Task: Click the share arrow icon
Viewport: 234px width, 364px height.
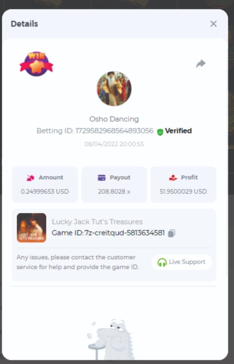Action: click(201, 64)
